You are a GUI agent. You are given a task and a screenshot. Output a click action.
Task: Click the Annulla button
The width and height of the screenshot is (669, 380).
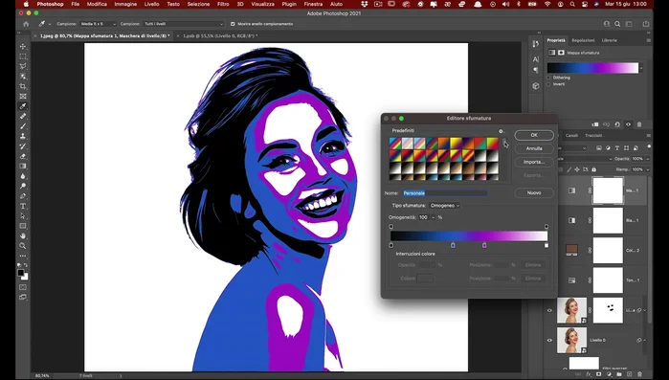click(534, 148)
